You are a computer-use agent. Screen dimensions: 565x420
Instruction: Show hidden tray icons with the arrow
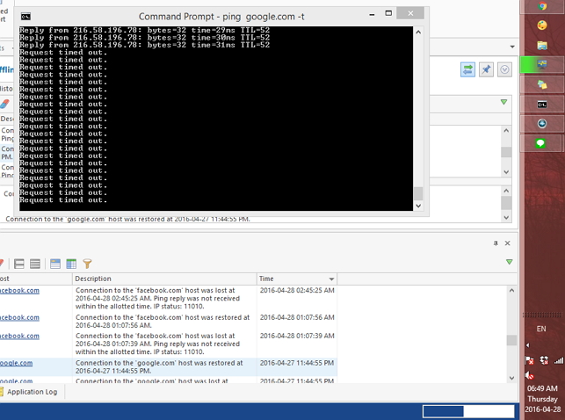(527, 345)
